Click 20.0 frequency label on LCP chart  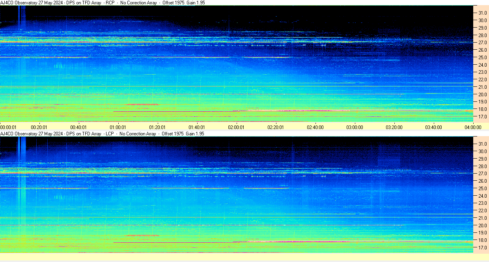coord(482,225)
